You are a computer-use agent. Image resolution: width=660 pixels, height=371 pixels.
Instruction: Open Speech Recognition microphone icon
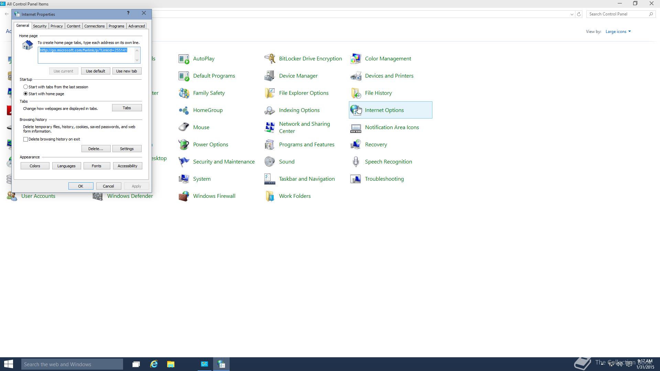click(356, 162)
